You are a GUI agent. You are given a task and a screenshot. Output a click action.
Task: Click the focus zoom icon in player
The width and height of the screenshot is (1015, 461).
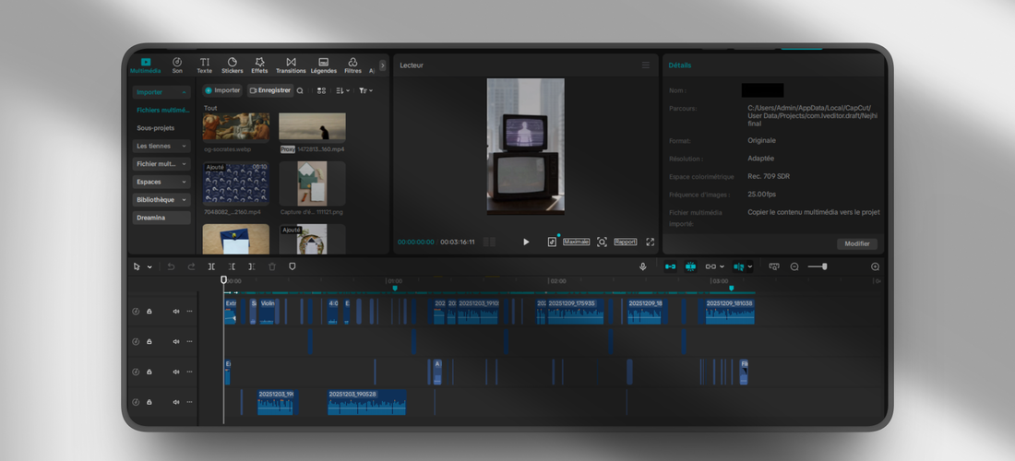click(x=602, y=242)
